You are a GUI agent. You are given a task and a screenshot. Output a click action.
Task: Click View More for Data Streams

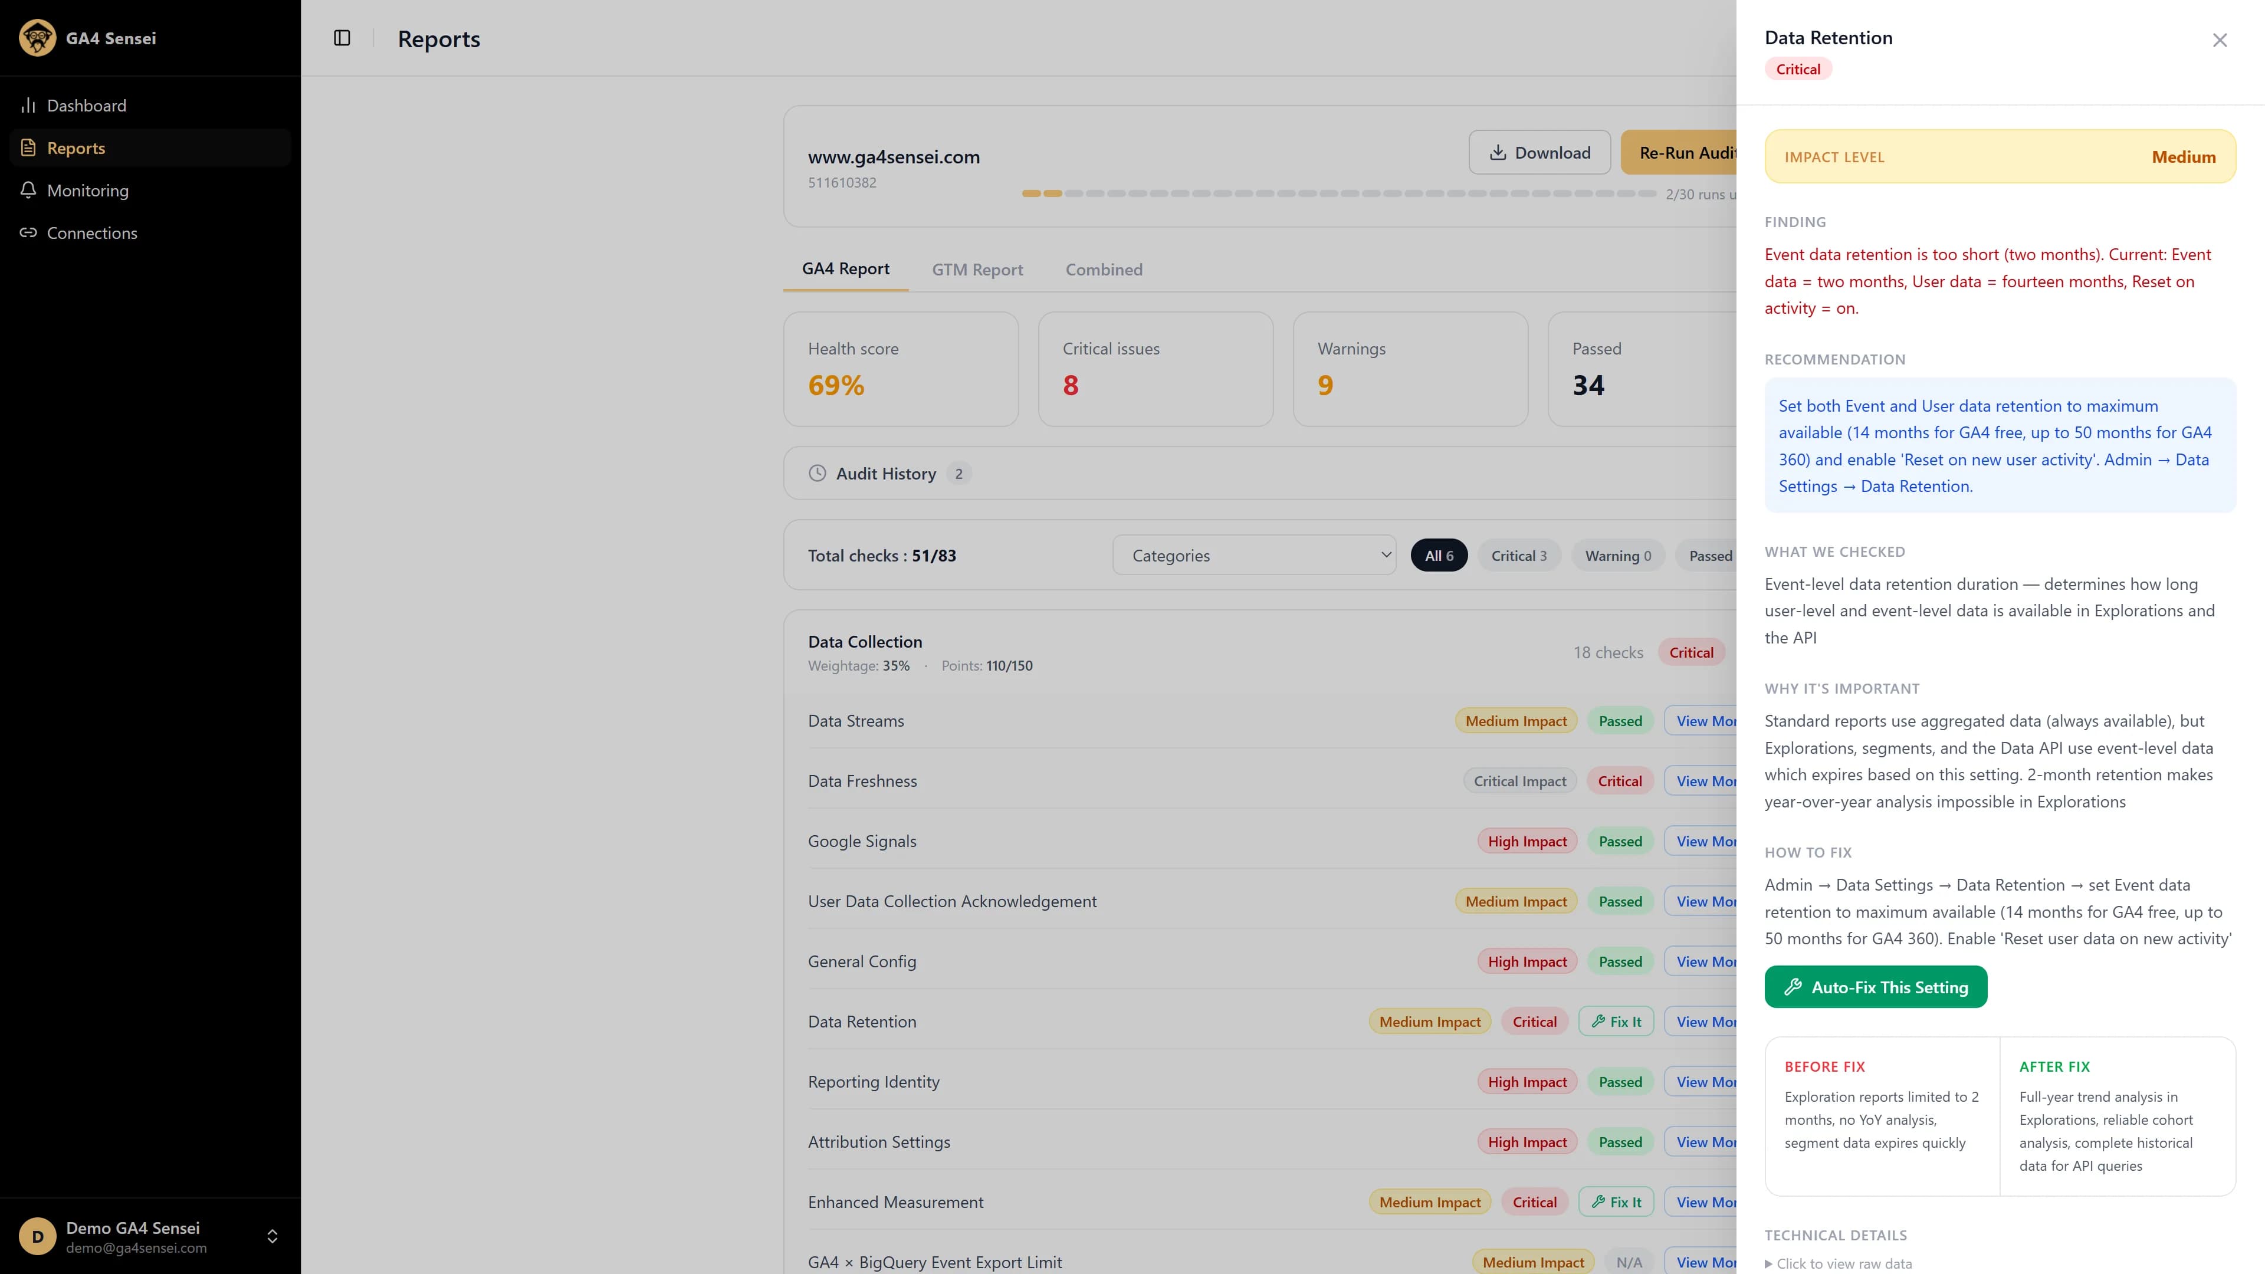coord(1701,720)
